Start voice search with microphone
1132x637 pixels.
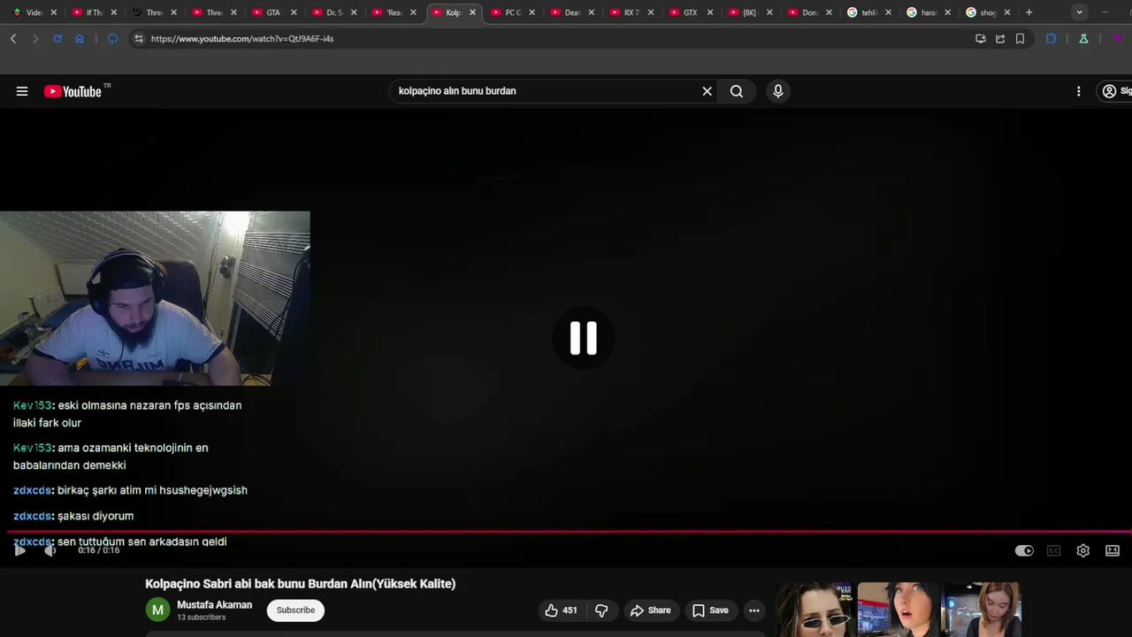[x=778, y=91]
